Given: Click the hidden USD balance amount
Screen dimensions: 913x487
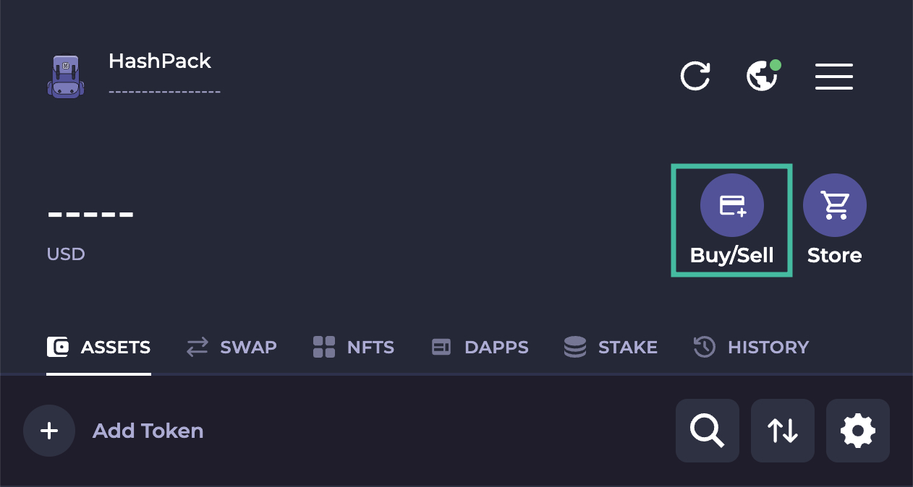Looking at the screenshot, I should pyautogui.click(x=90, y=215).
